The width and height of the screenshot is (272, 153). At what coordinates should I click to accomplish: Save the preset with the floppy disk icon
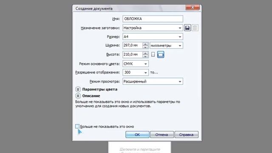click(x=187, y=28)
